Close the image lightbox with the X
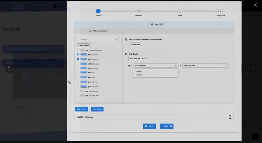This screenshot has height=143, width=262. tap(255, 5)
